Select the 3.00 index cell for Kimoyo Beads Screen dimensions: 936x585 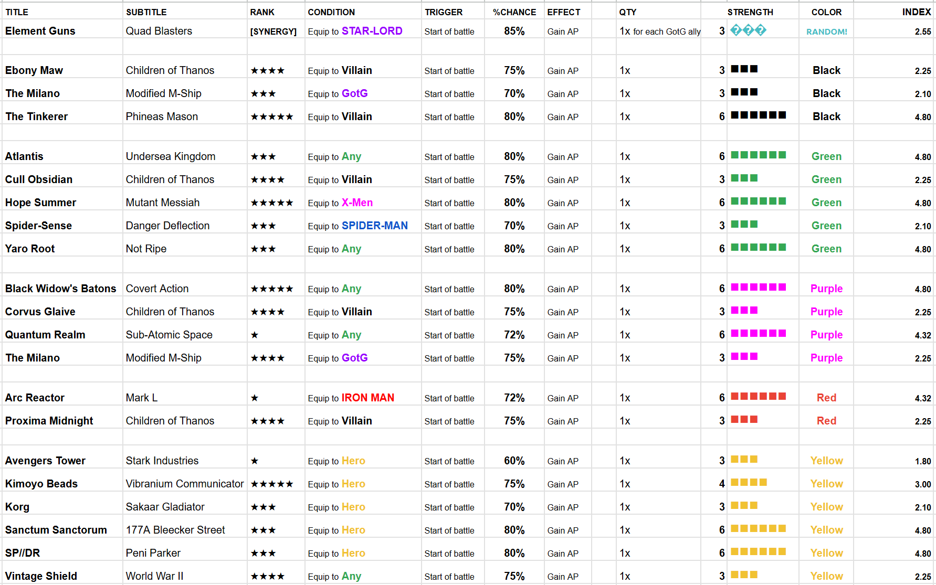point(923,484)
